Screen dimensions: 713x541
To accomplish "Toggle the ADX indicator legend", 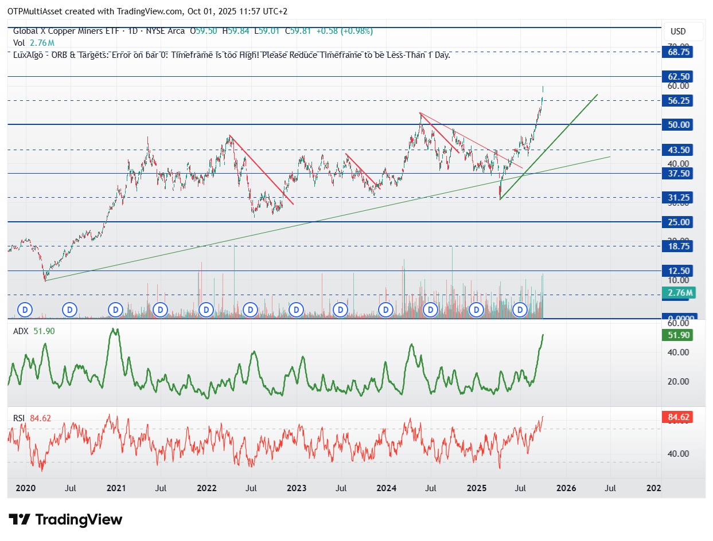I will pyautogui.click(x=21, y=331).
